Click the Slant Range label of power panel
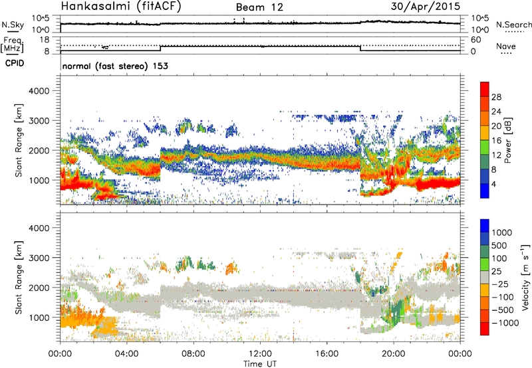532x368 pixels. click(x=19, y=140)
